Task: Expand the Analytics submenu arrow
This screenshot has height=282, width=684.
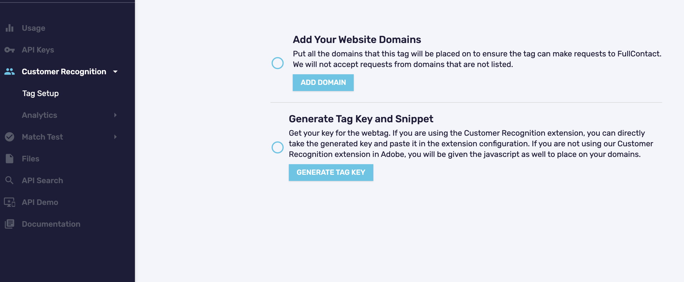Action: click(x=115, y=115)
